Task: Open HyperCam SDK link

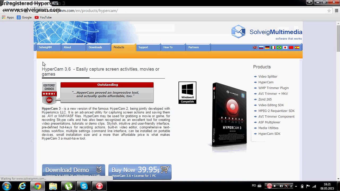Action: pos(269,134)
